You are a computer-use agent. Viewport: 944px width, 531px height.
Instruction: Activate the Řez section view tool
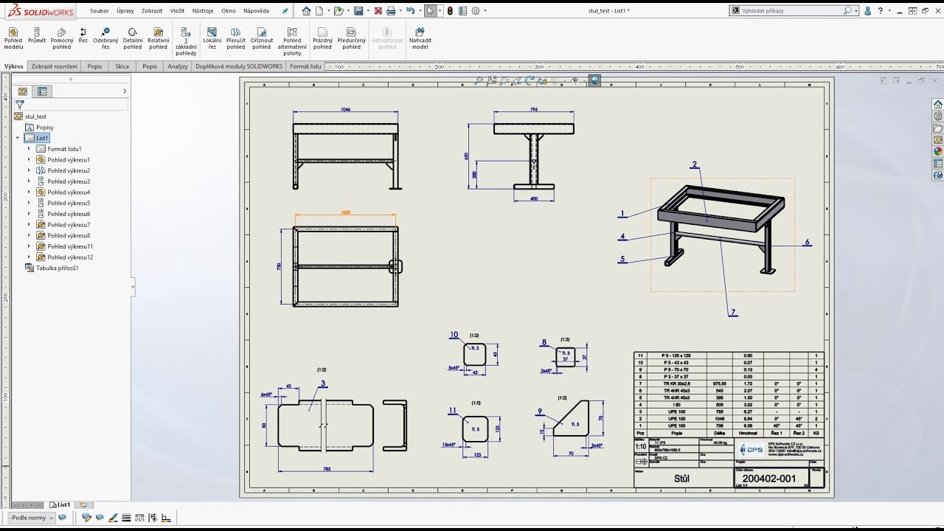[83, 35]
